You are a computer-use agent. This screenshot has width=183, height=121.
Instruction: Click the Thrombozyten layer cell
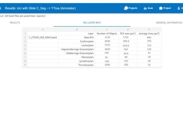pos(77,65)
